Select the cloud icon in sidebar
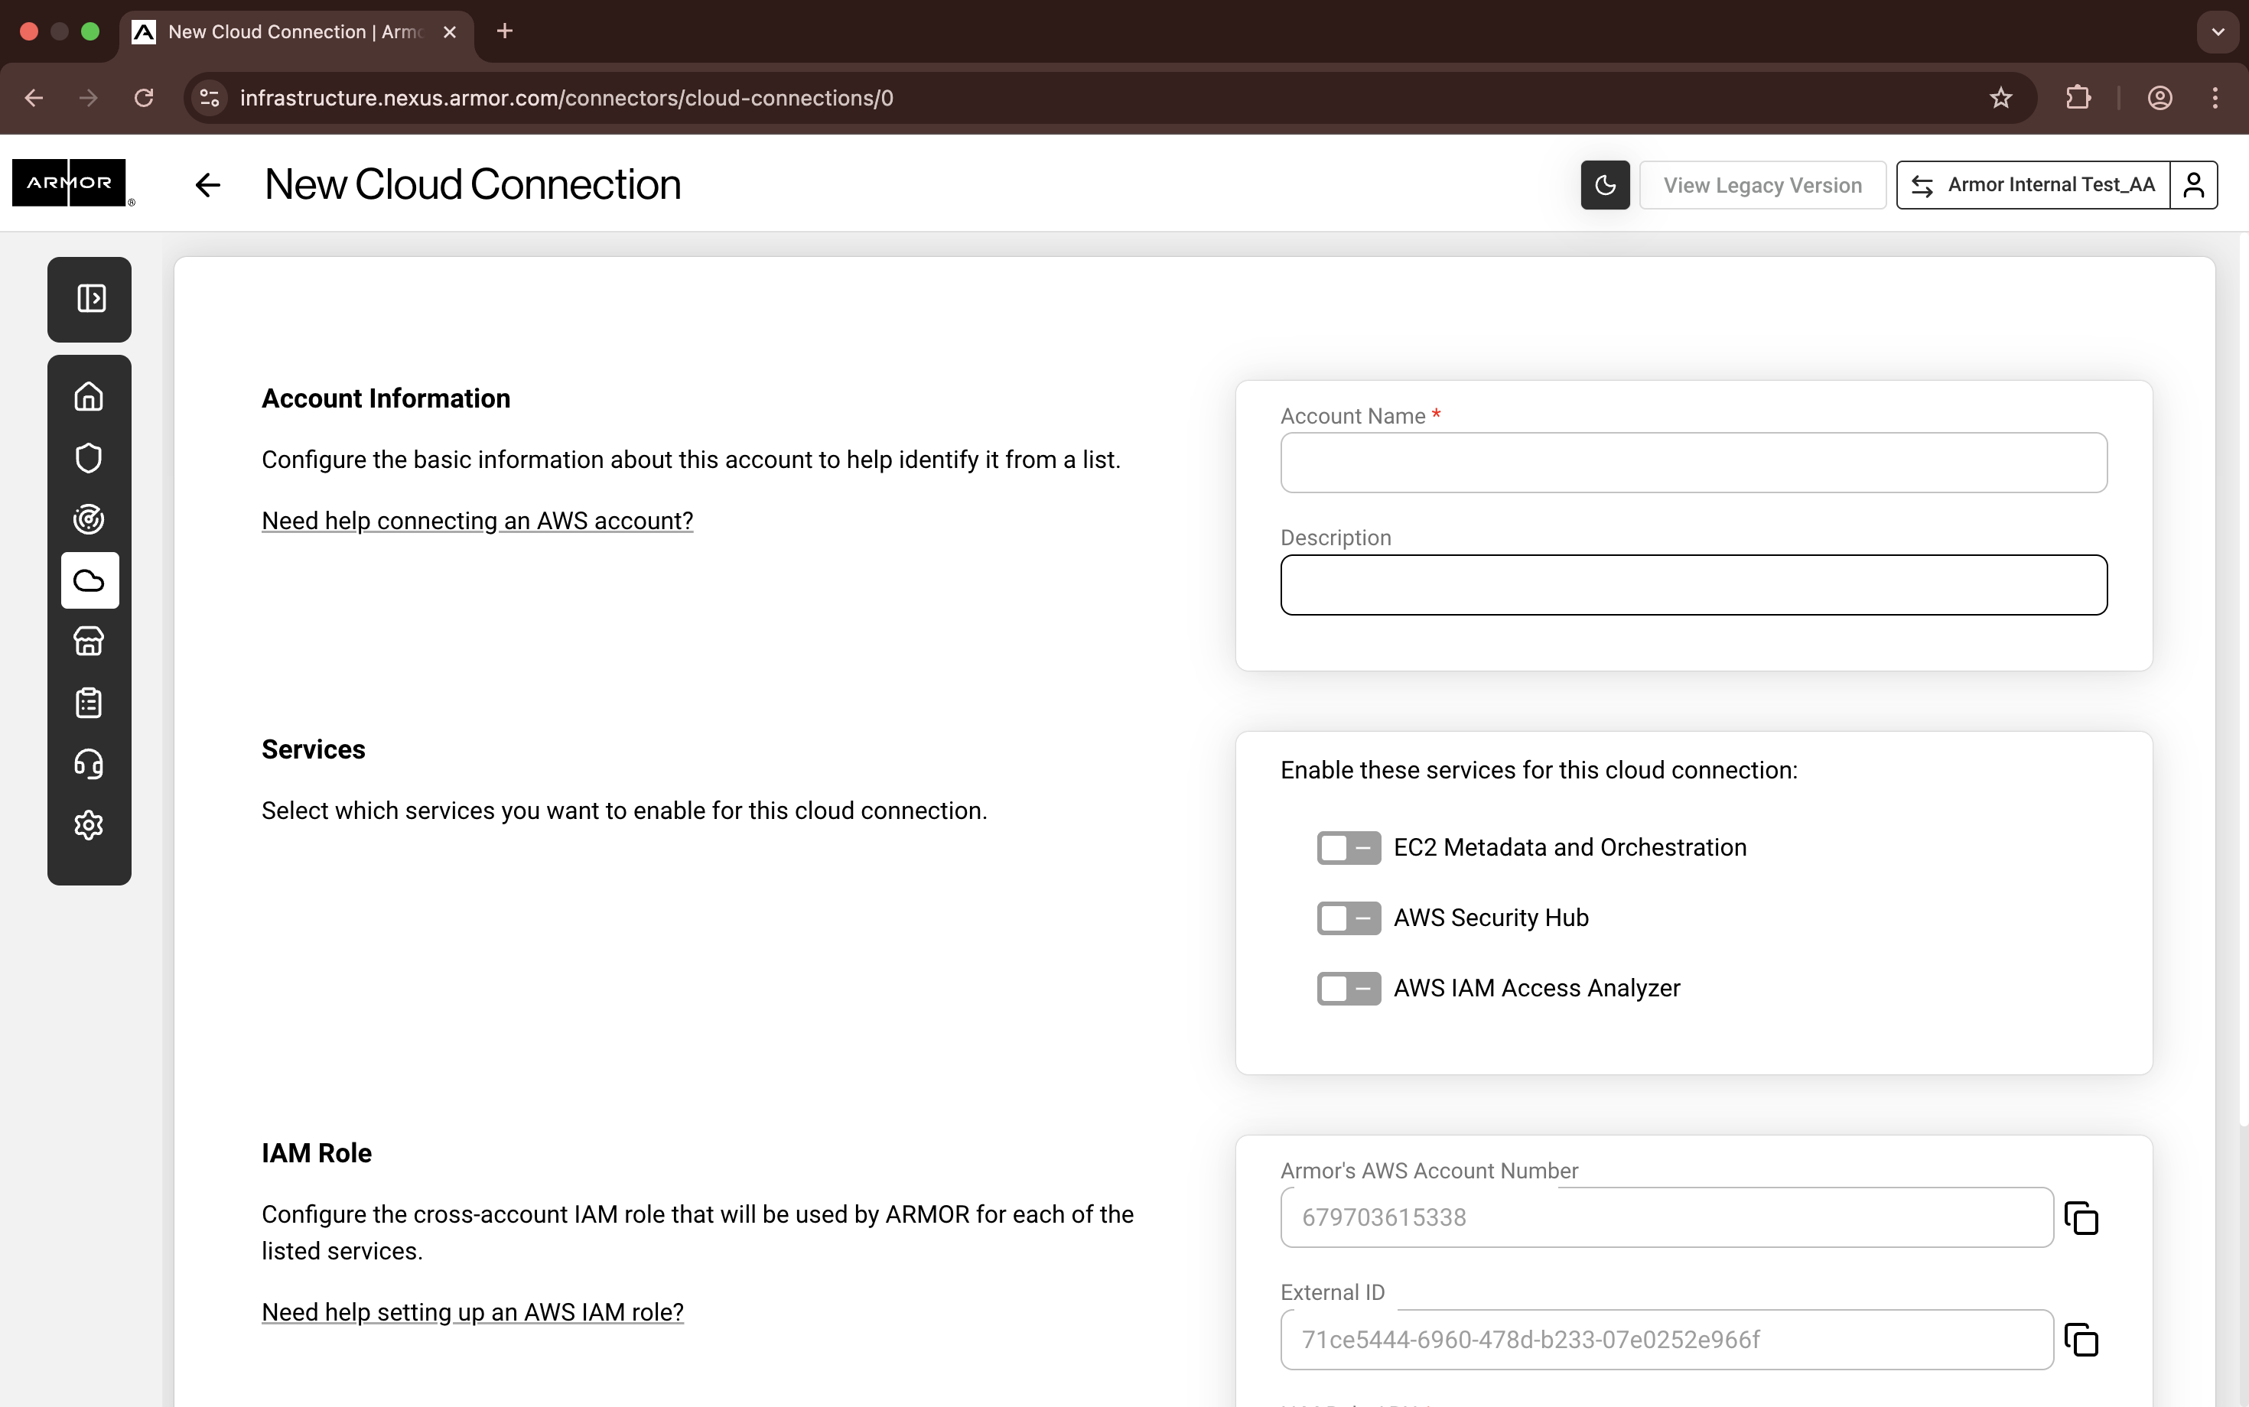The image size is (2249, 1407). click(x=90, y=580)
